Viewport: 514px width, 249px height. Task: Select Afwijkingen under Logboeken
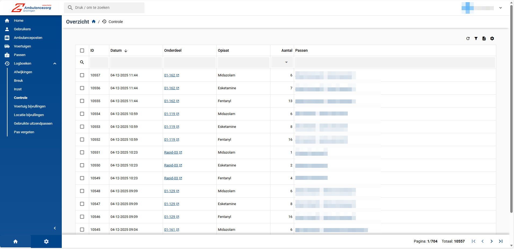click(x=23, y=72)
